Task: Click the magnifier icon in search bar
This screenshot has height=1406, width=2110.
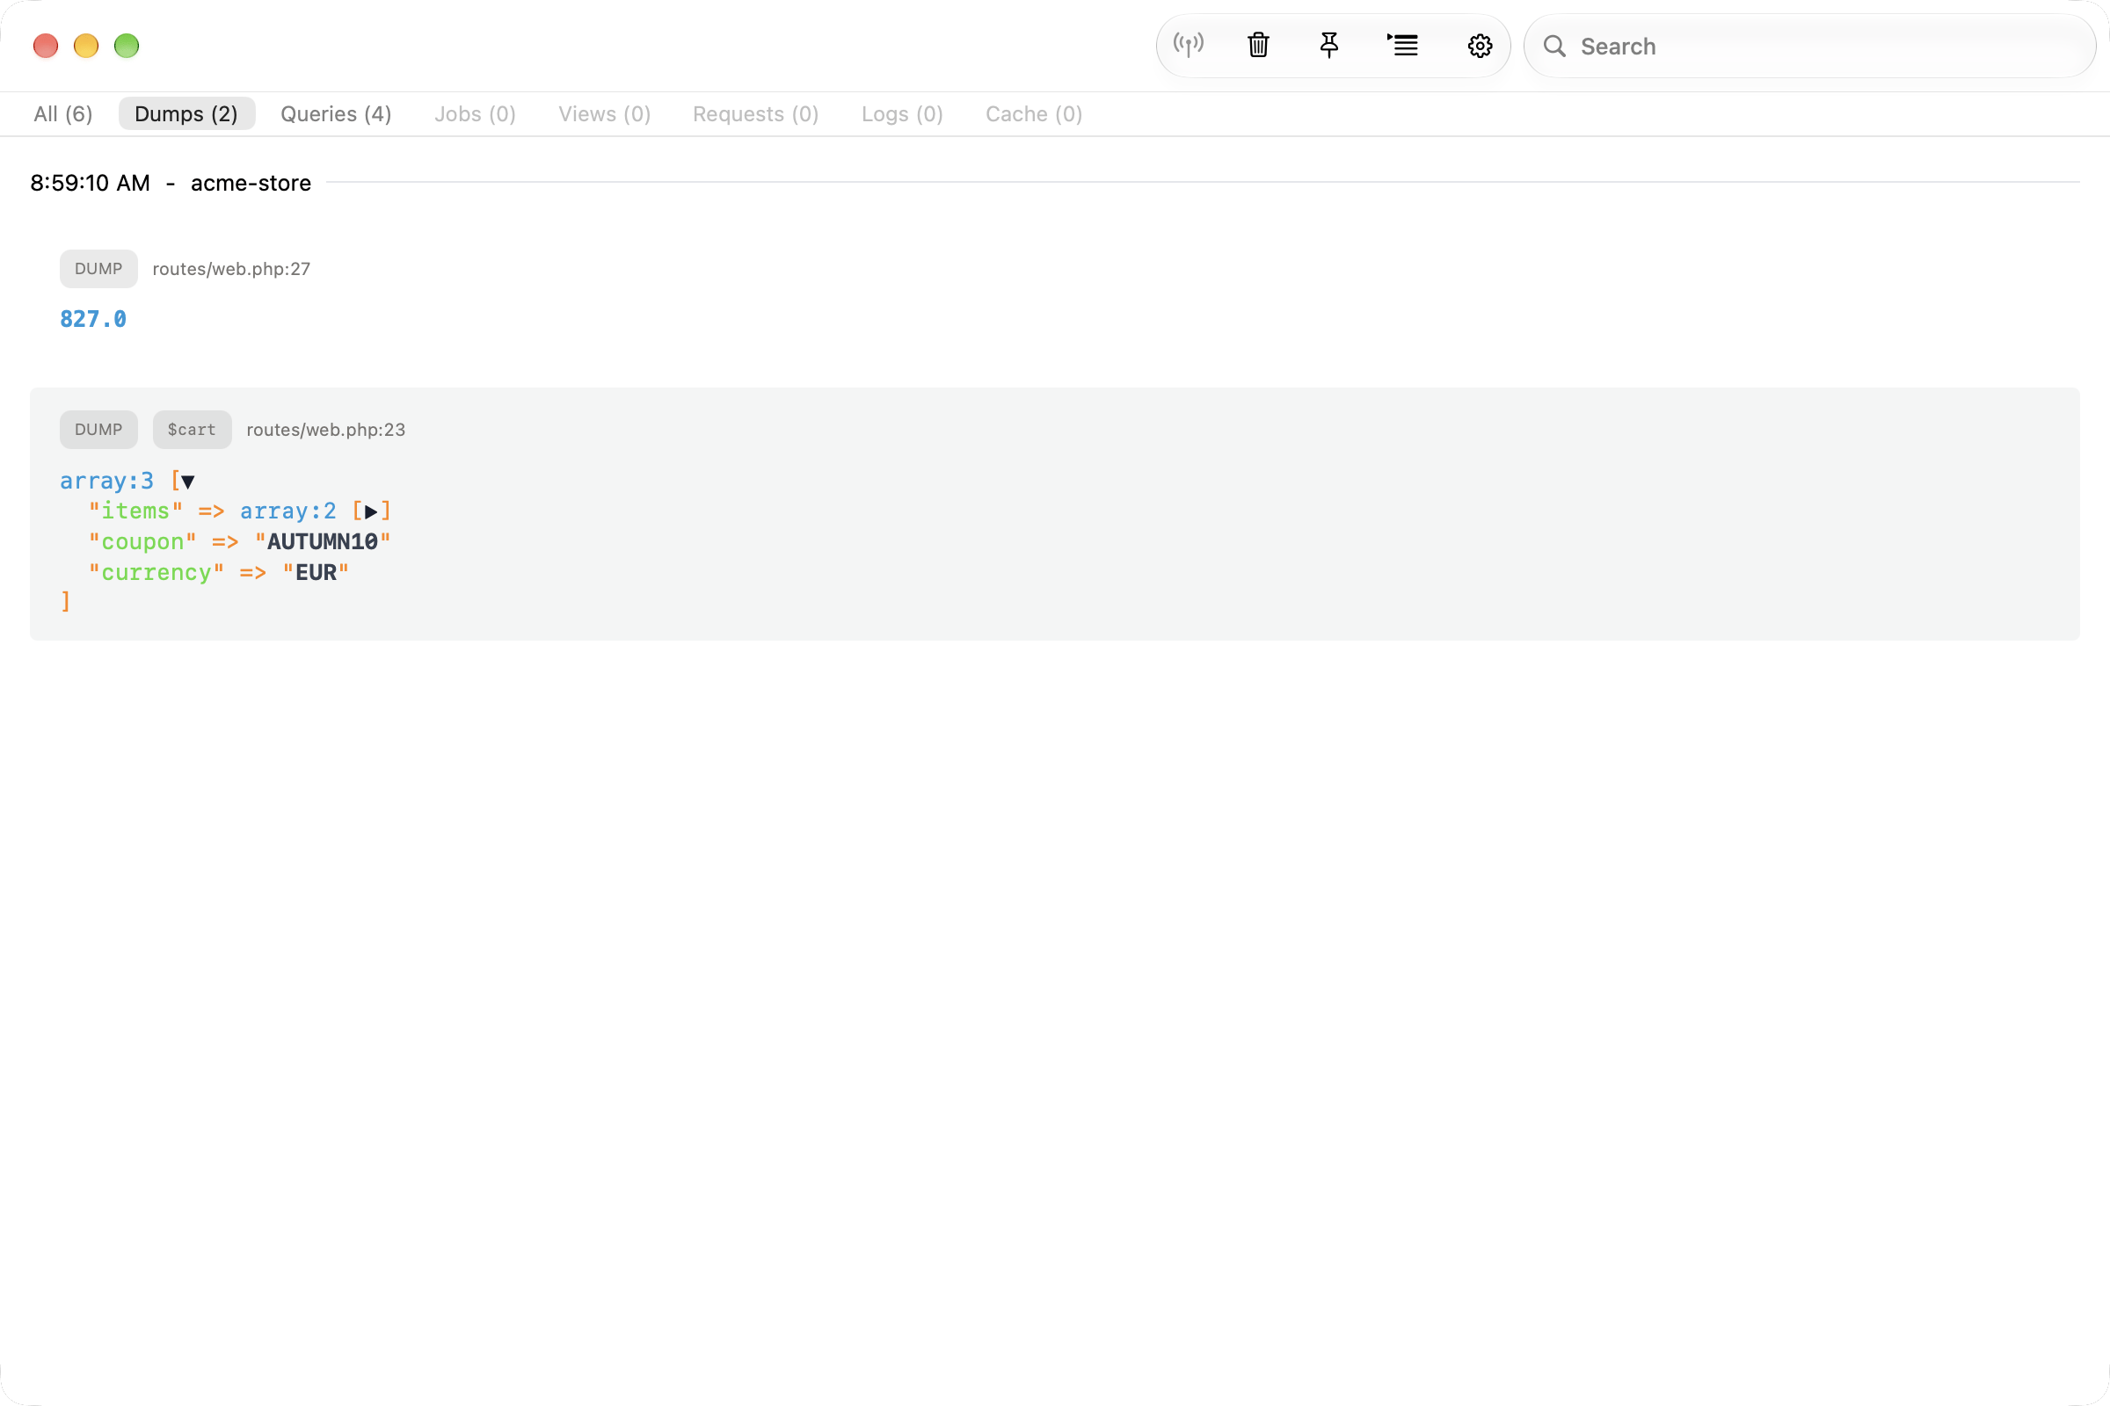Action: (x=1554, y=46)
